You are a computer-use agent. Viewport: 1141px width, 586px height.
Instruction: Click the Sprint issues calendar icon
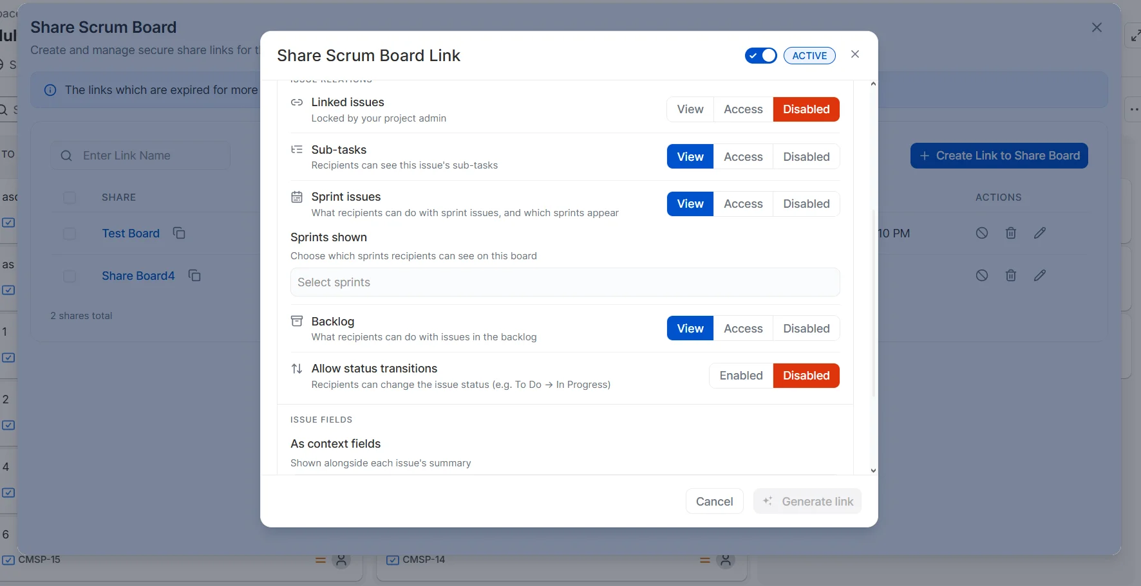click(x=297, y=197)
